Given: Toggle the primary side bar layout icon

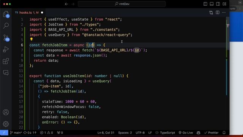Looking at the screenshot, I should (205, 4).
